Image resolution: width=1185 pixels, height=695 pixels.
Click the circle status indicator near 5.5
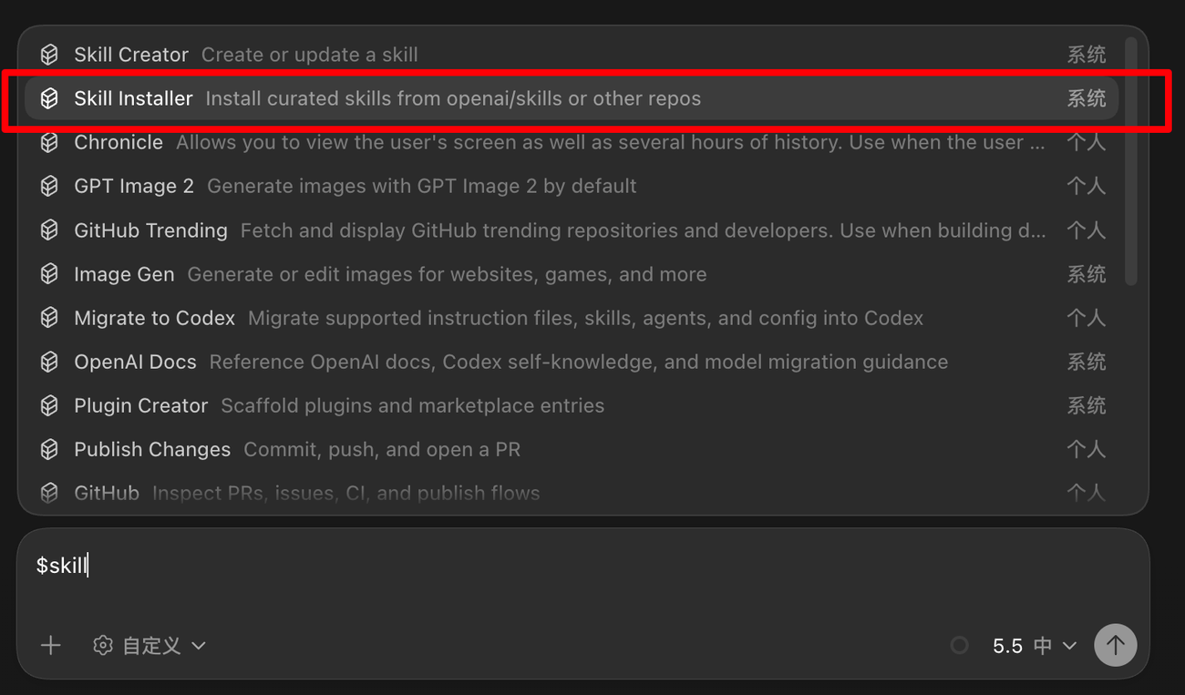tap(959, 645)
